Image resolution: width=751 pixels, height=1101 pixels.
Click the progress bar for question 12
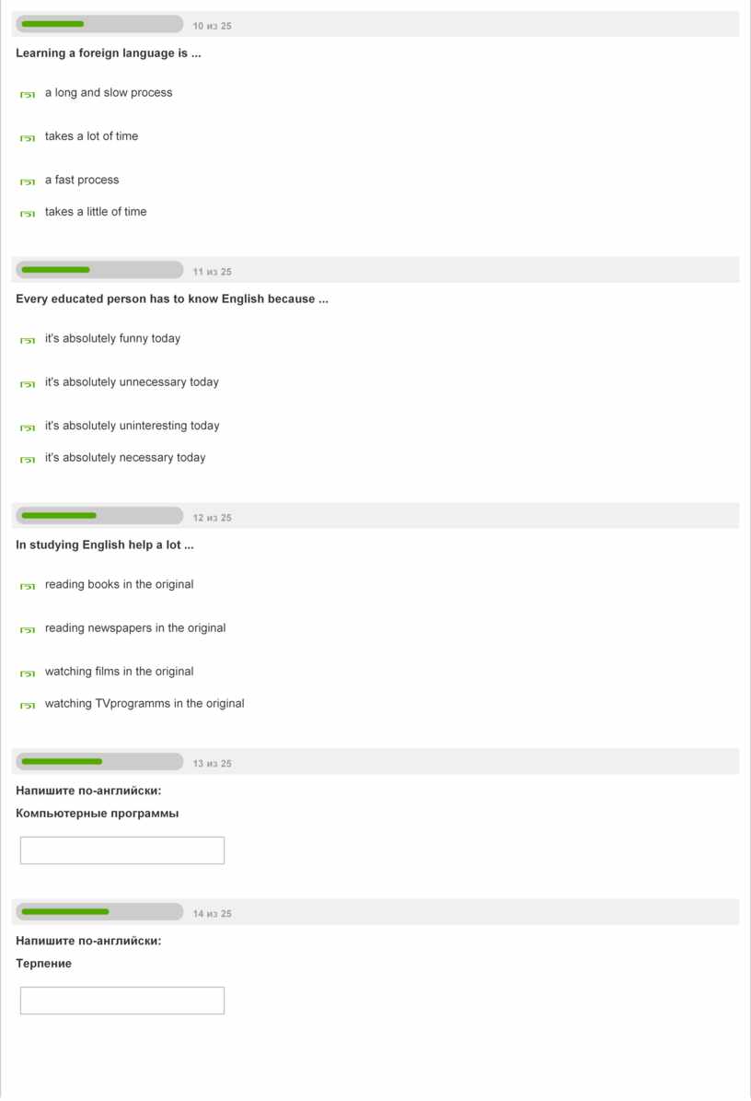pyautogui.click(x=99, y=516)
